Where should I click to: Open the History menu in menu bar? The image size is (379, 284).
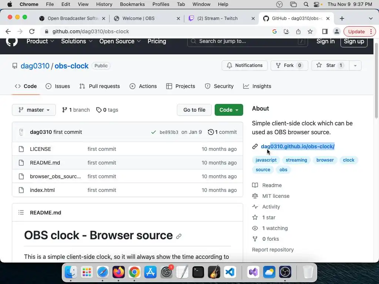104,4
